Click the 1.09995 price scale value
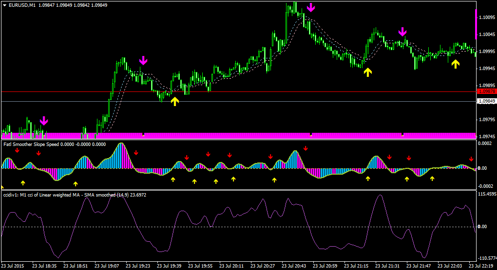The width and height of the screenshot is (497, 270). click(x=487, y=51)
